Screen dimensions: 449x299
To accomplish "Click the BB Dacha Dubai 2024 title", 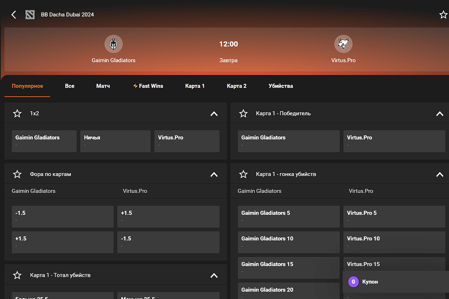I will click(x=67, y=15).
